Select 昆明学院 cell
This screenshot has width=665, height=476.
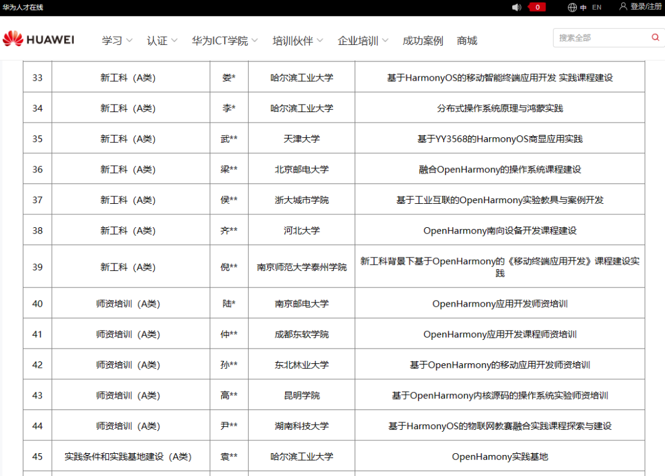(x=302, y=395)
